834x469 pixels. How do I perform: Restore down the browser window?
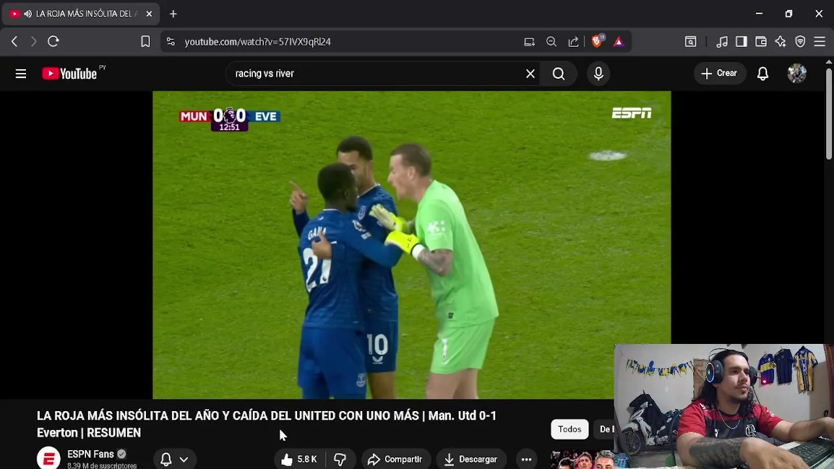click(x=789, y=14)
